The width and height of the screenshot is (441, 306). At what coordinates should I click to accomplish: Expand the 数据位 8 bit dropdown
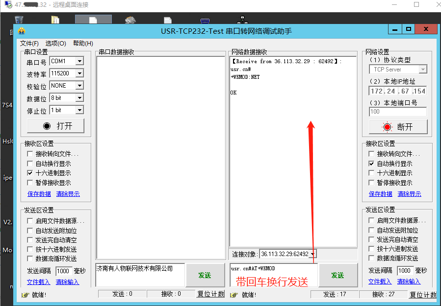click(x=79, y=98)
